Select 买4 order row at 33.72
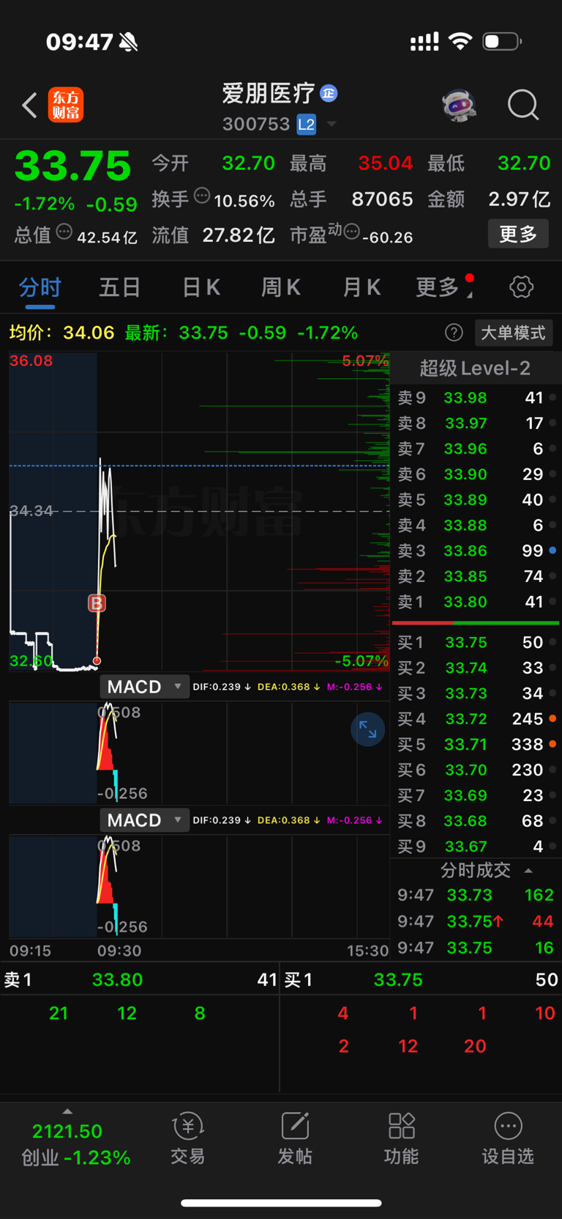 476,719
